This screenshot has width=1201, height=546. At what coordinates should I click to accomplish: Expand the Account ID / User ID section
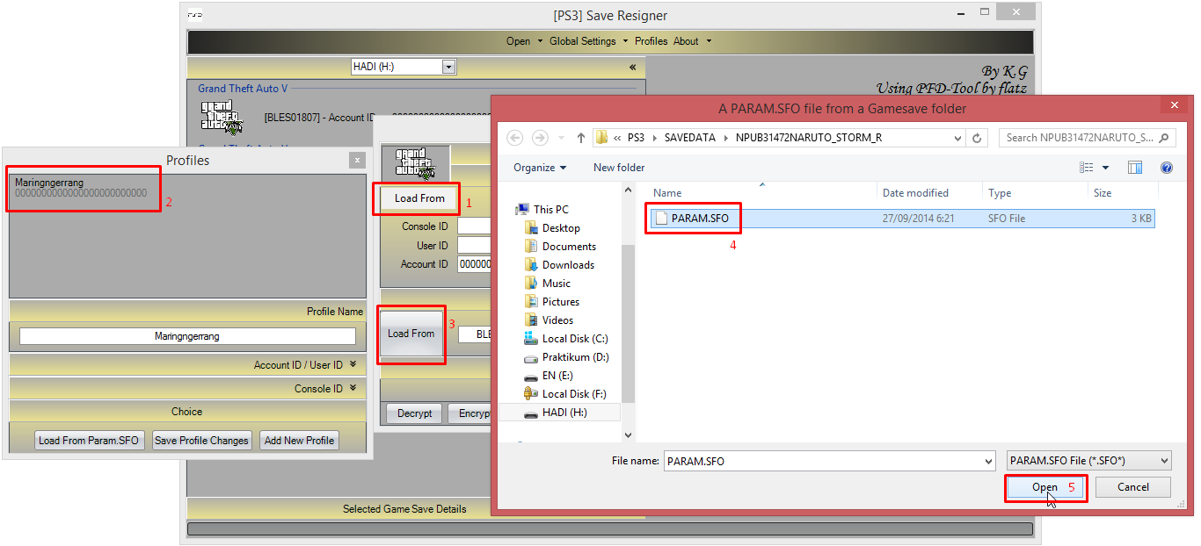pyautogui.click(x=353, y=364)
